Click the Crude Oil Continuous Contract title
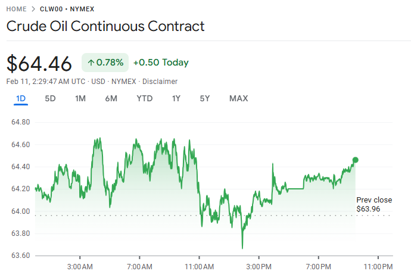The image size is (411, 277). (105, 27)
